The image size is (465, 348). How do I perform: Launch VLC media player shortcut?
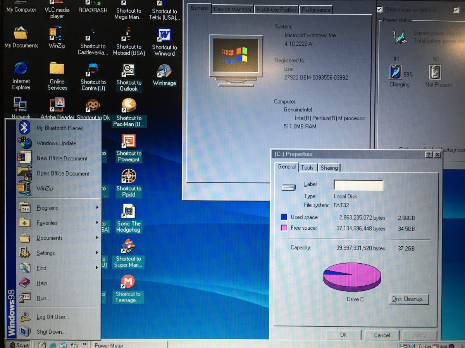click(57, 10)
